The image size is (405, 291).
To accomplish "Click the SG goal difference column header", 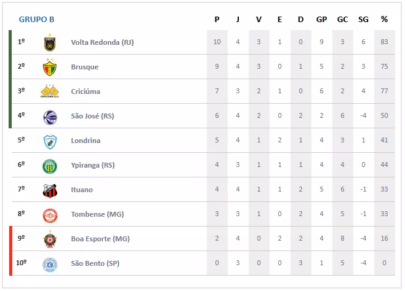I will click(x=363, y=19).
